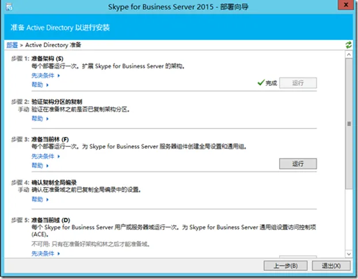Expand 帮助 under step 2 验证架构分区的复制
This screenshot has width=358, height=279.
(40, 119)
